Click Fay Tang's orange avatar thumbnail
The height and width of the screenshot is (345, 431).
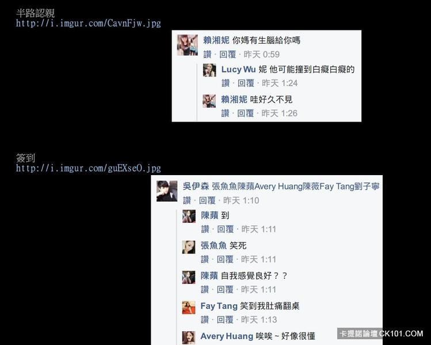(189, 308)
